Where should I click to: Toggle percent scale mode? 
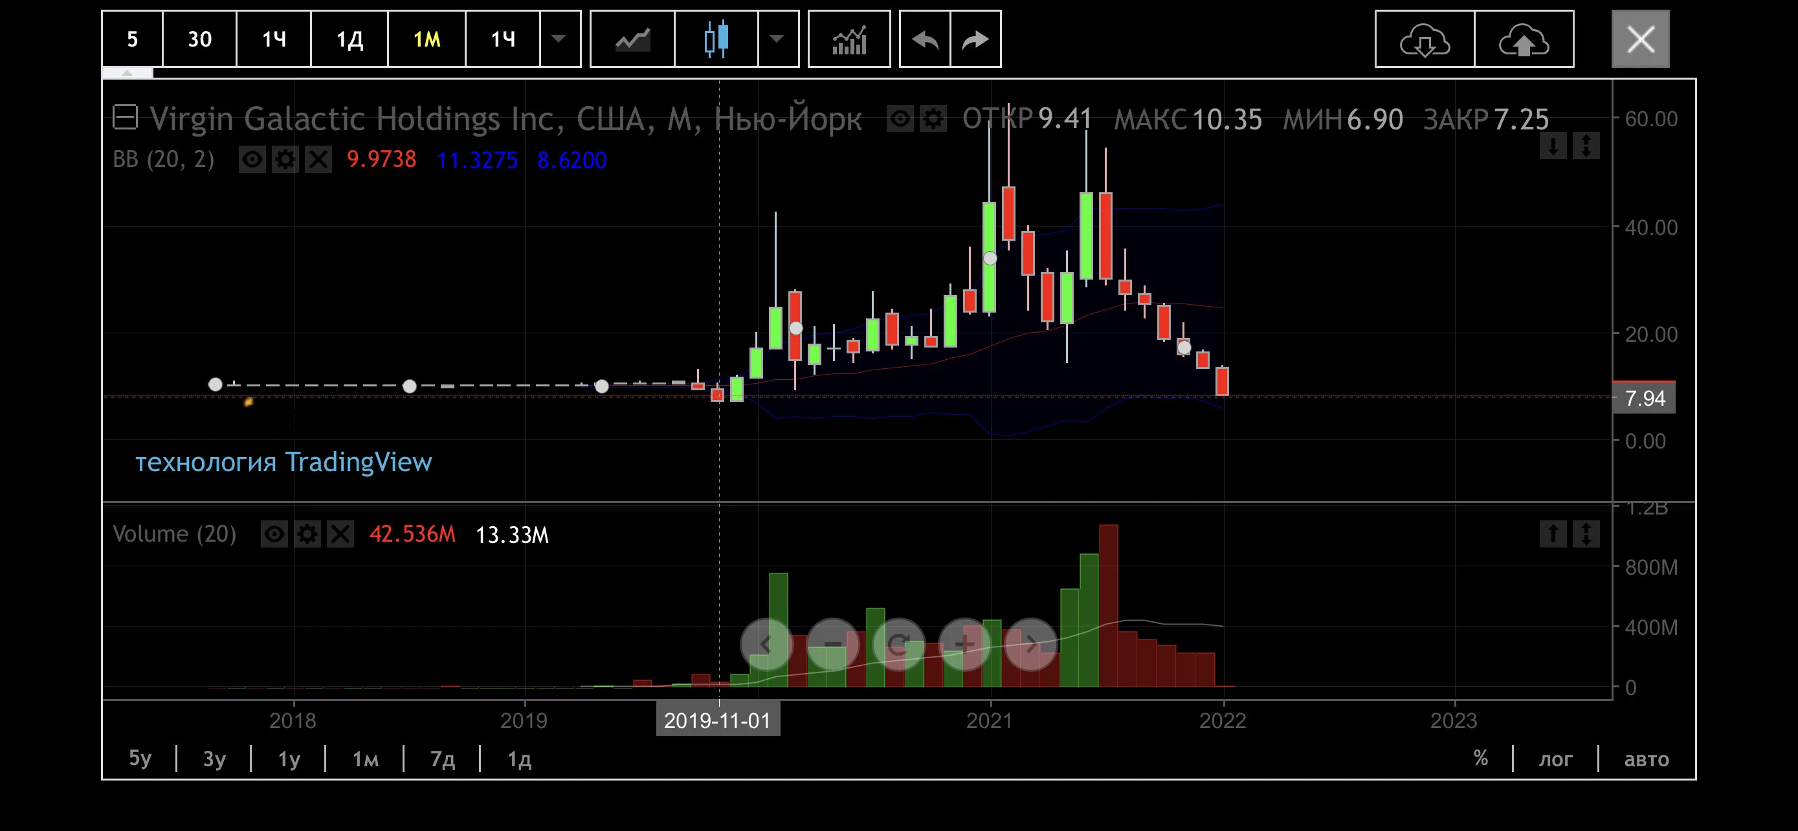click(1480, 759)
